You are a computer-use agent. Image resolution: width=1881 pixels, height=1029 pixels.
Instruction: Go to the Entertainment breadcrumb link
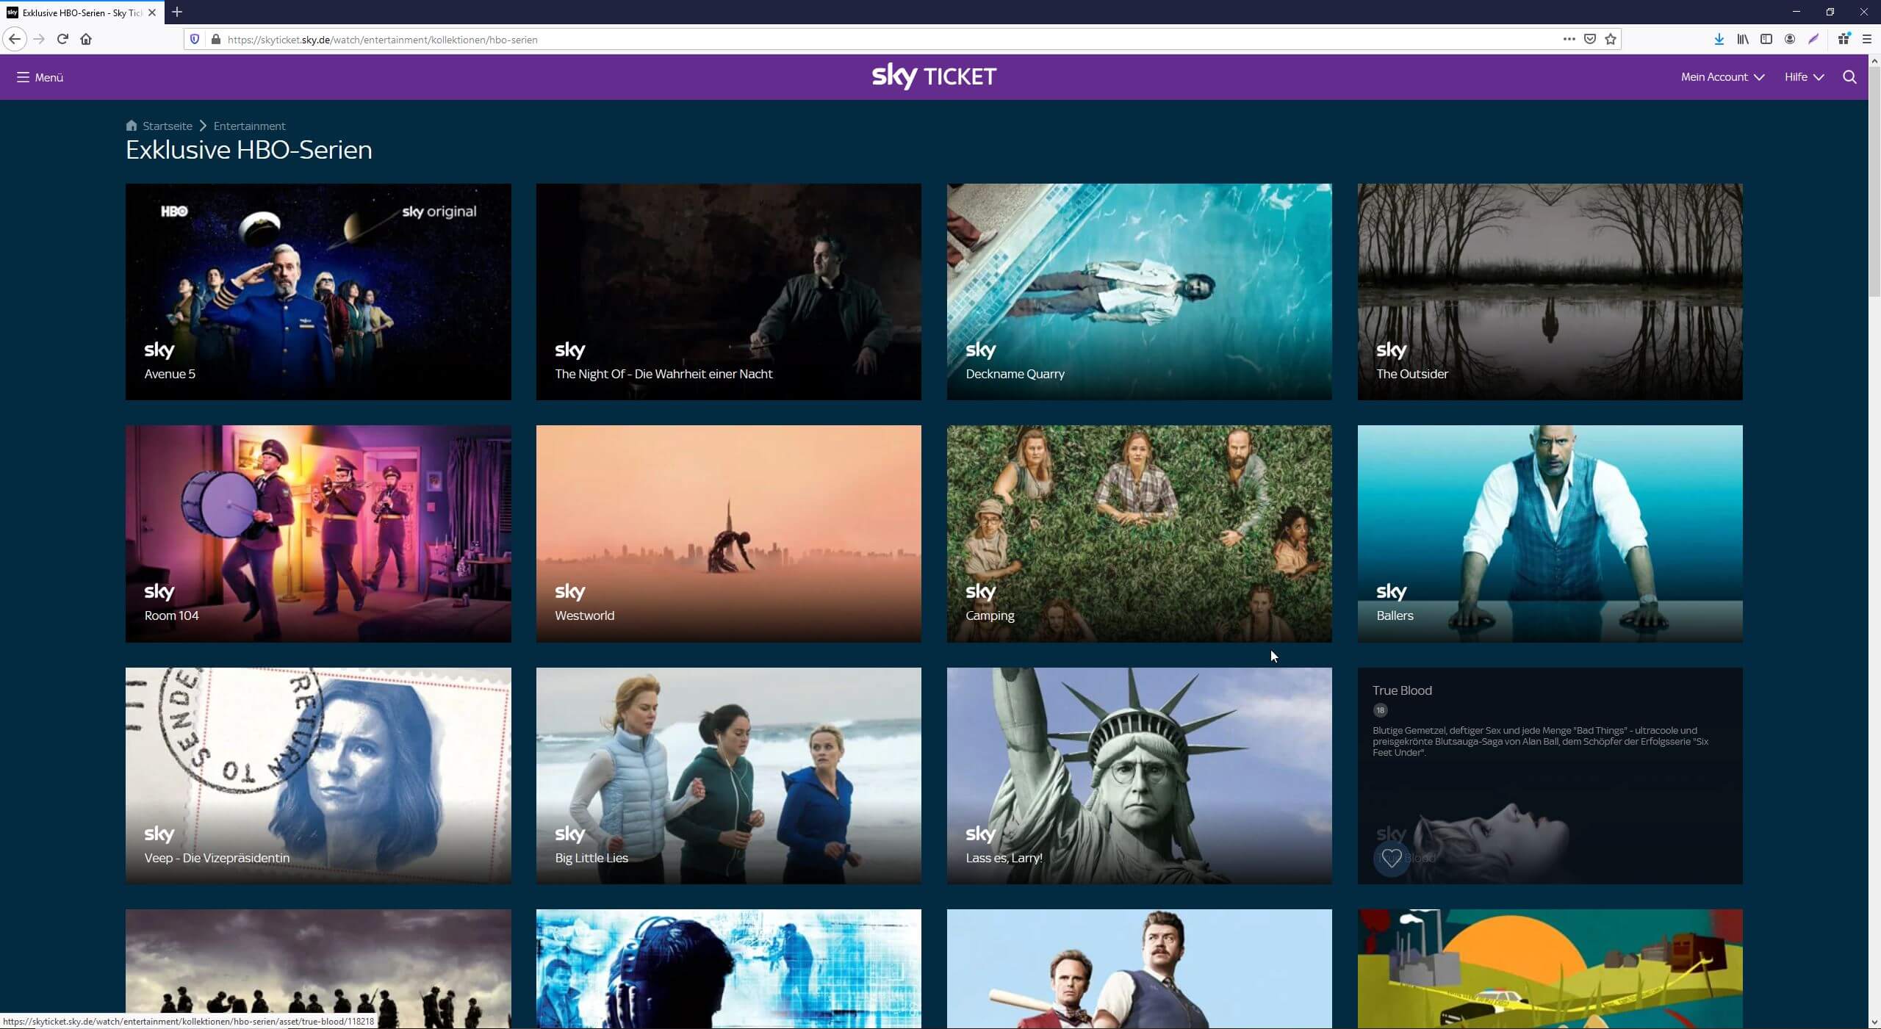tap(249, 126)
